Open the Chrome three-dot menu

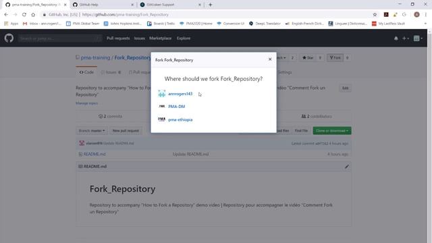426,15
